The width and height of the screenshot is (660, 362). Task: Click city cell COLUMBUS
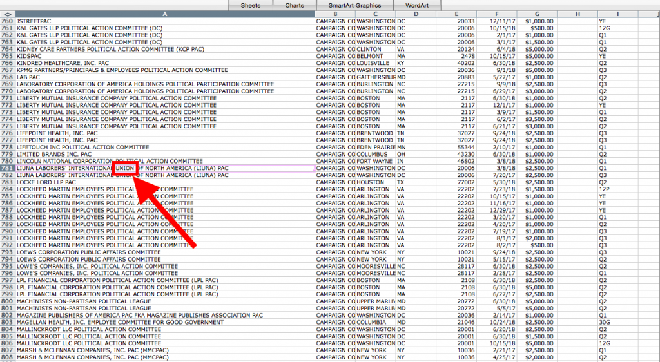pos(376,155)
